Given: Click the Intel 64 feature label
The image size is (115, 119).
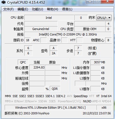Looking at the screenshot, I should 106,96.
